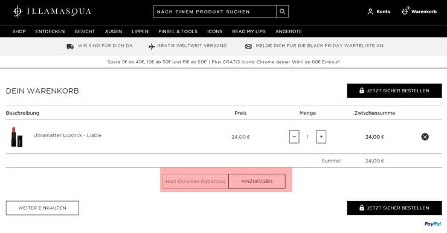Click the Zwischensumme column header

[x=375, y=113]
